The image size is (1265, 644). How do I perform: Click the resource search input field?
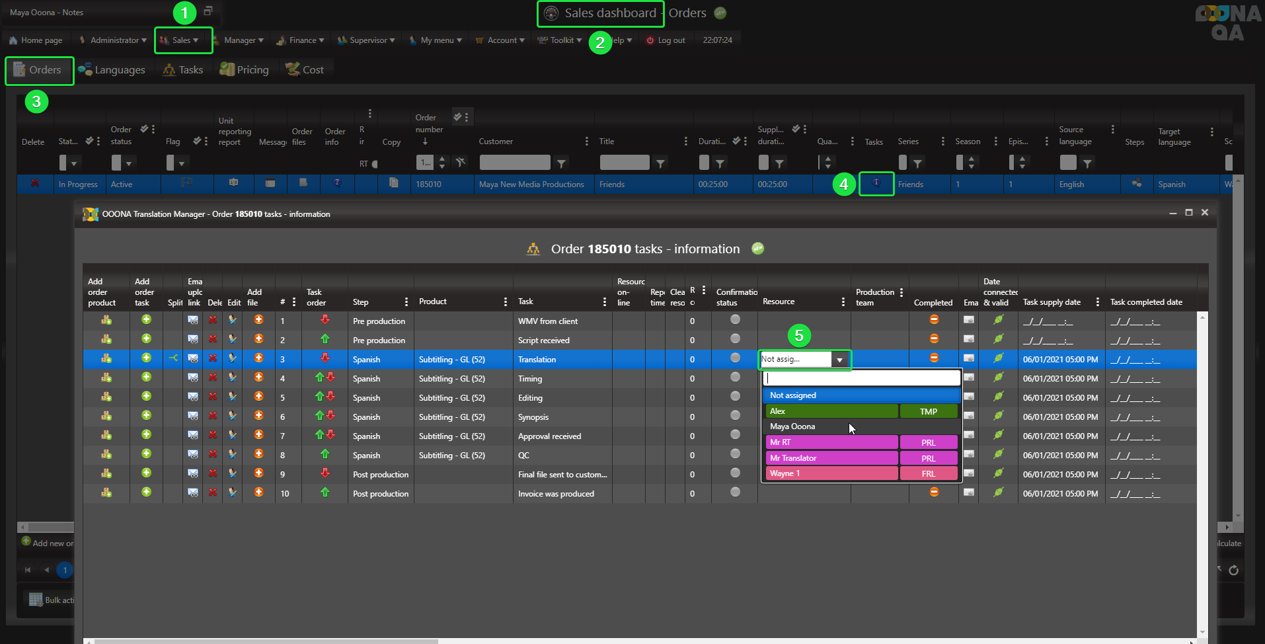(861, 378)
